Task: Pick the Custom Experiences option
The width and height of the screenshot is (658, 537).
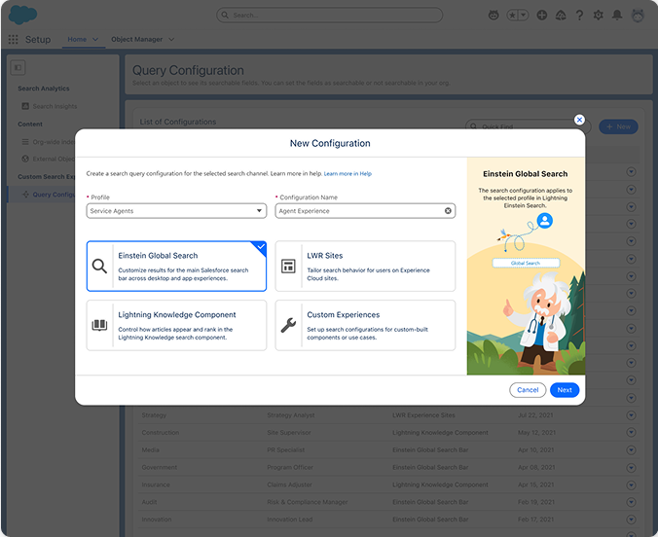Action: (365, 325)
